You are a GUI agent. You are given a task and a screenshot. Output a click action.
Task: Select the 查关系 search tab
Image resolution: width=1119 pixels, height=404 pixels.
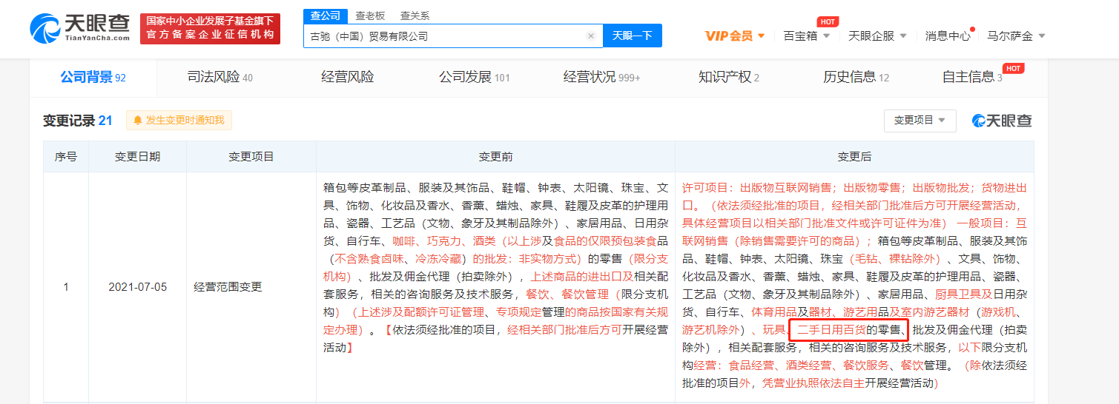tap(415, 16)
